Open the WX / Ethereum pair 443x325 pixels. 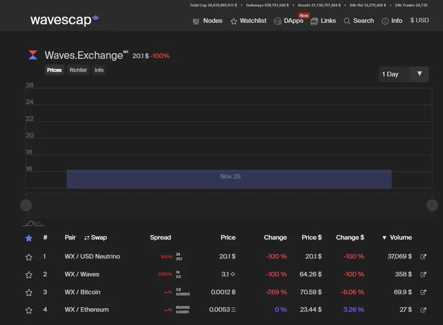87,310
